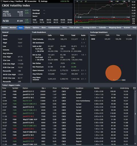This screenshot has width=137, height=146.
Task: Open the Time & Sales tab
Action: point(74,28)
